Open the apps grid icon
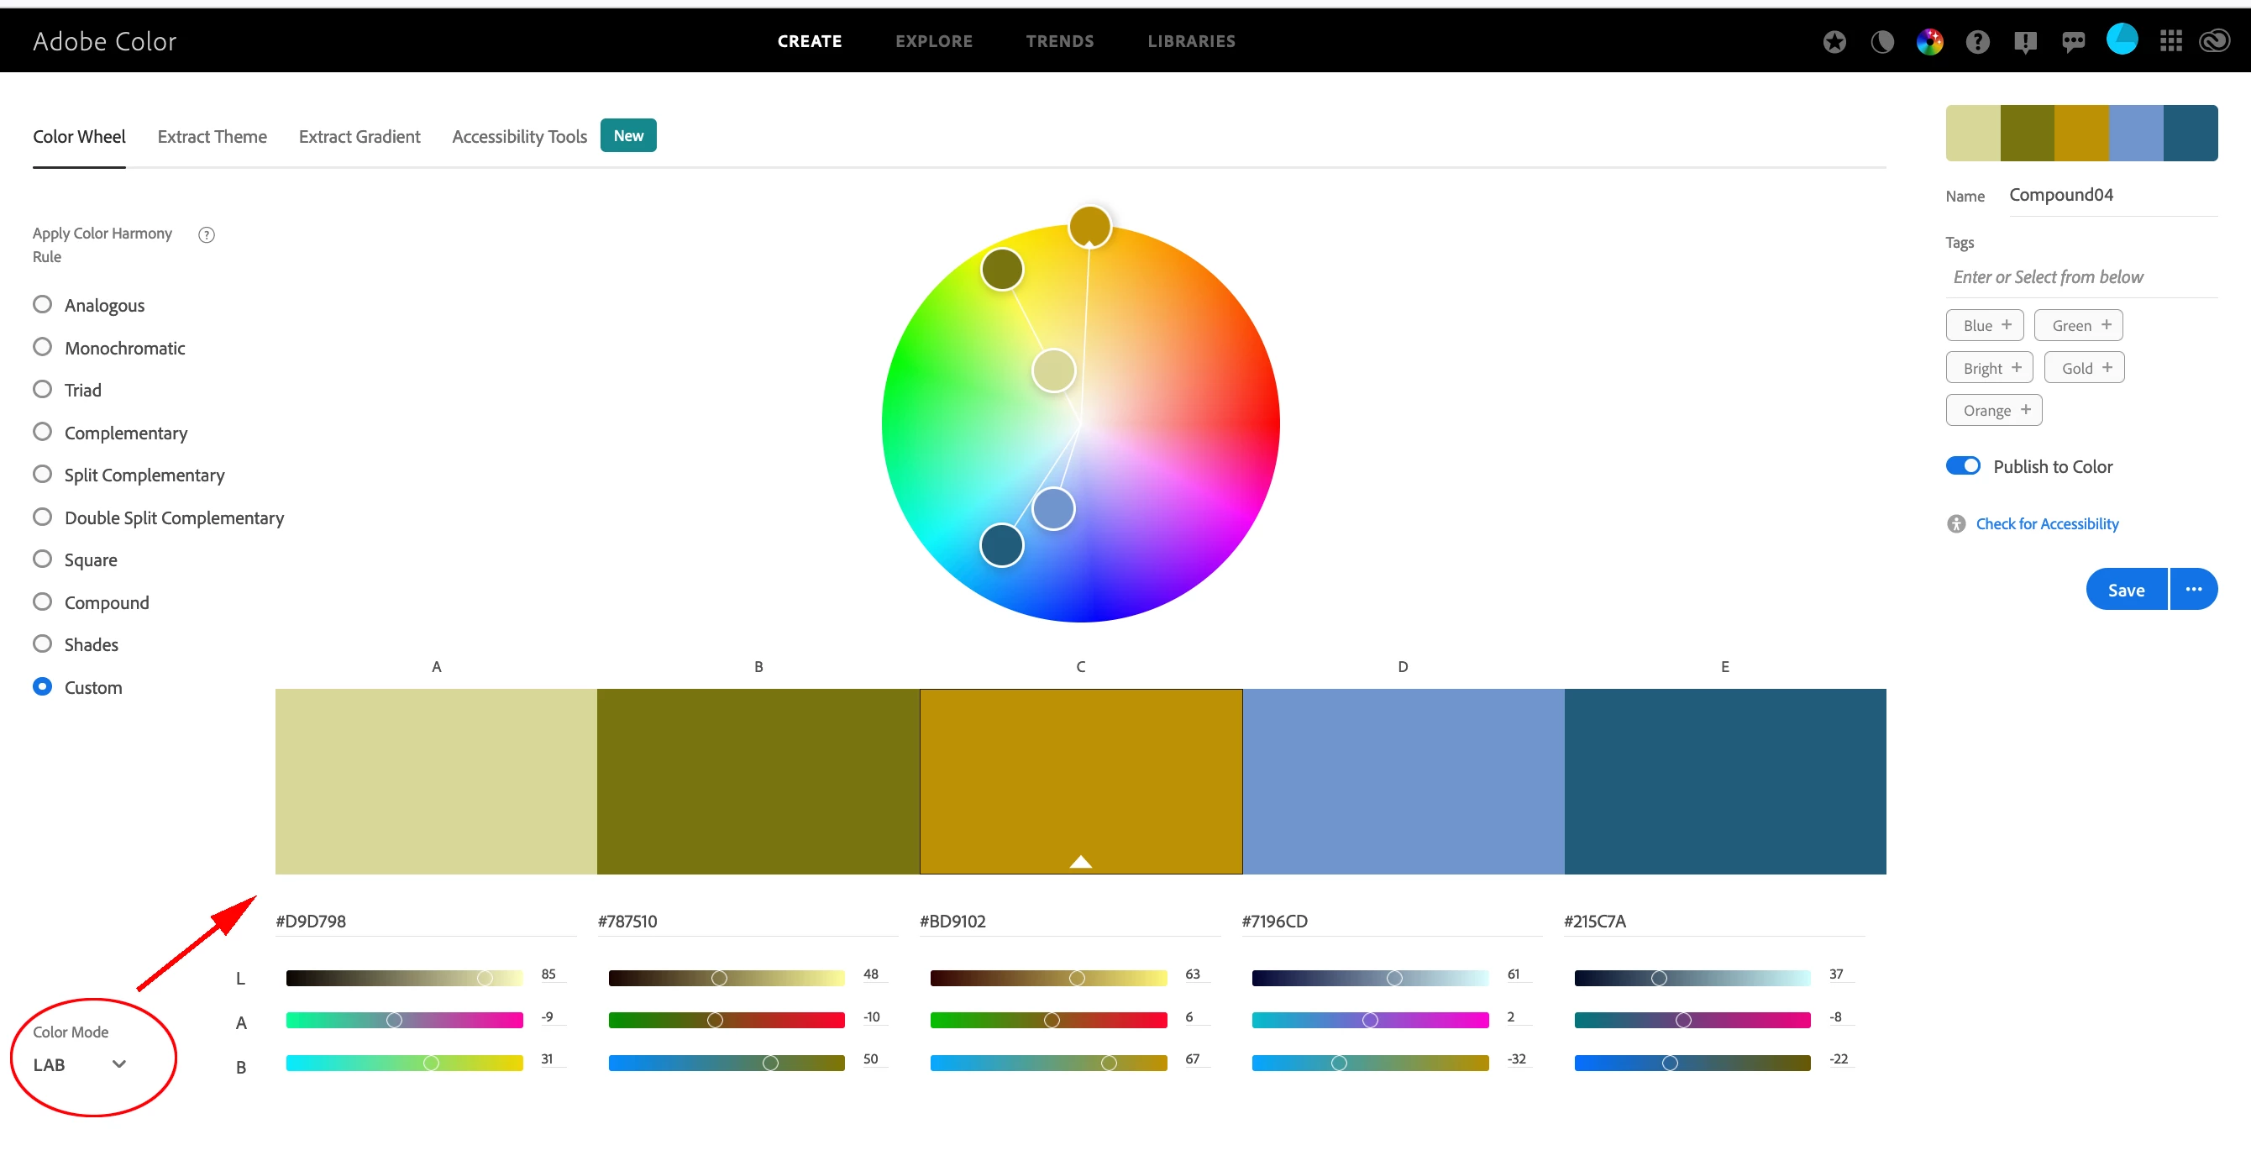2251x1166 pixels. coord(2170,41)
